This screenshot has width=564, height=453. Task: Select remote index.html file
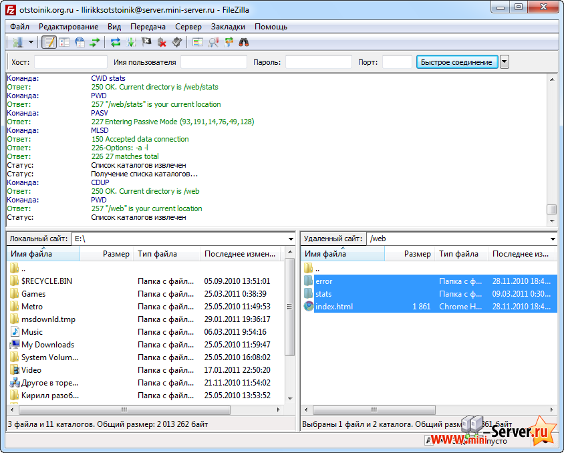click(430, 307)
